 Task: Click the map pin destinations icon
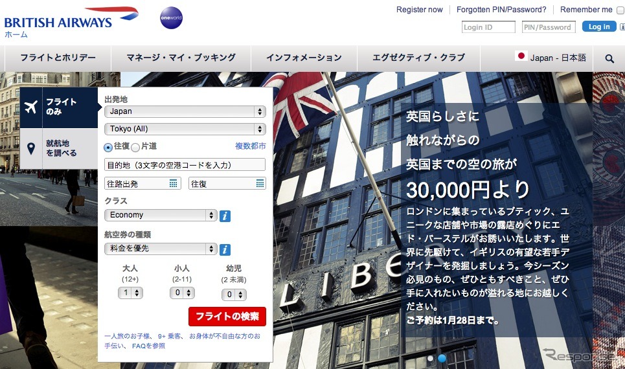point(30,149)
